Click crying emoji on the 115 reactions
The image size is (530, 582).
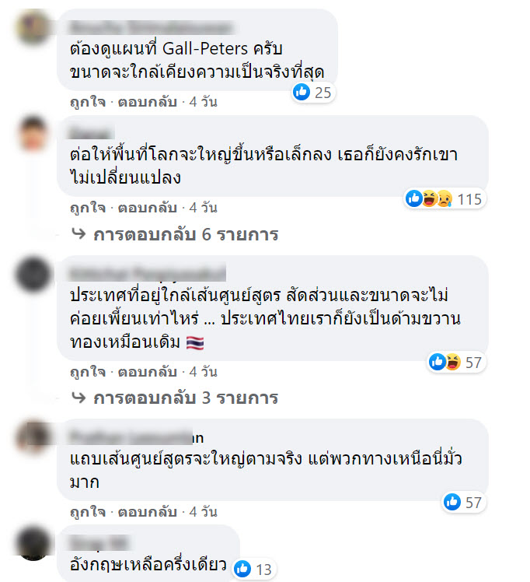click(445, 198)
